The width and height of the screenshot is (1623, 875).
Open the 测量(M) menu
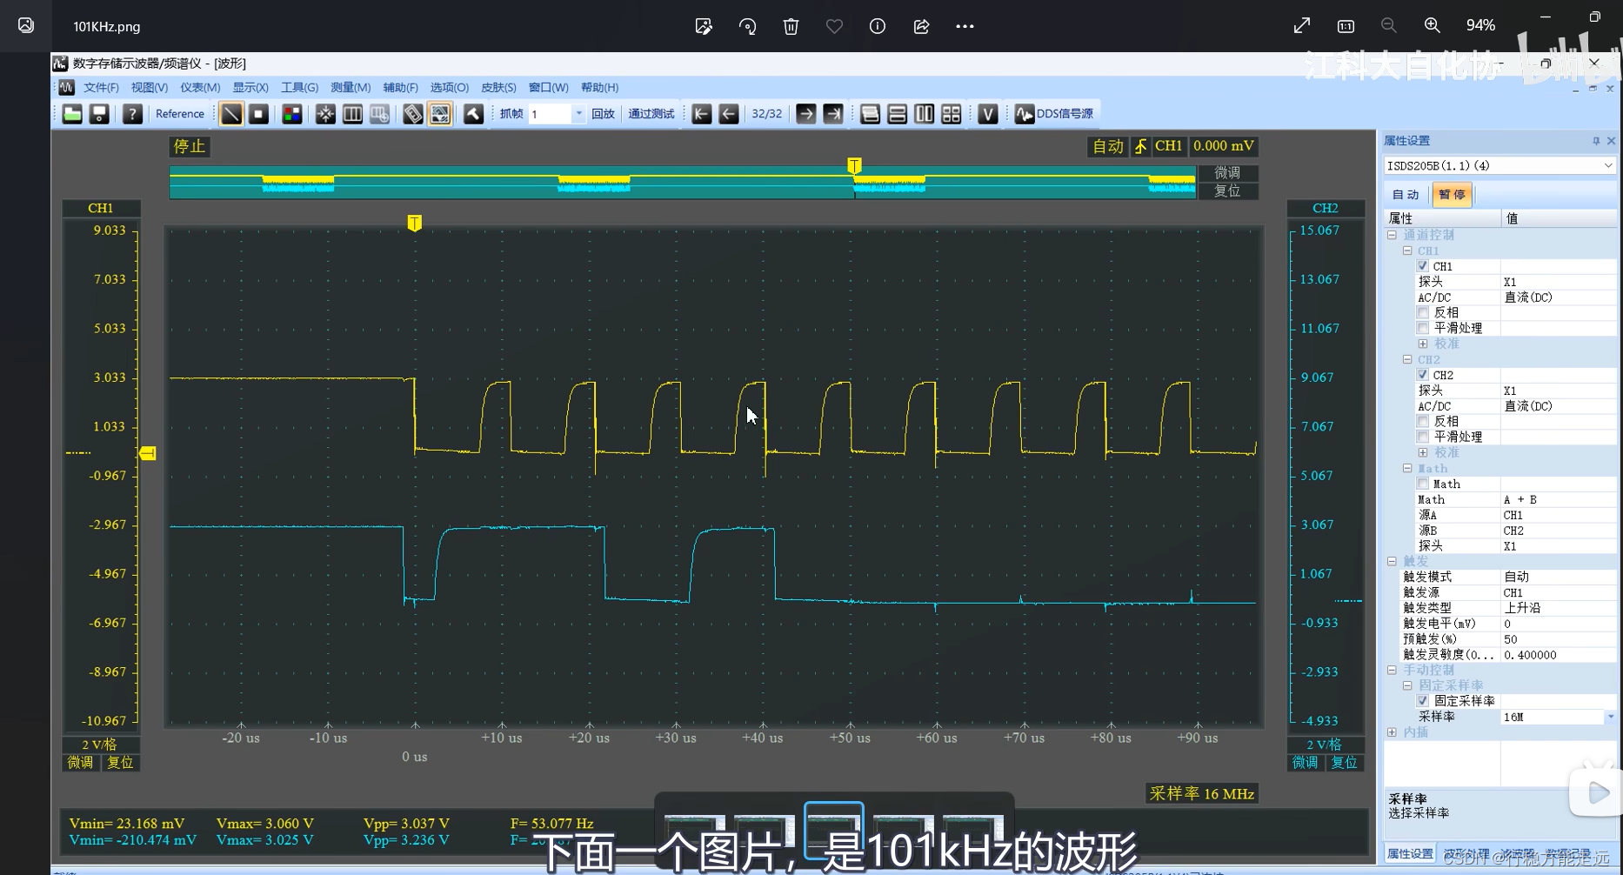[351, 88]
